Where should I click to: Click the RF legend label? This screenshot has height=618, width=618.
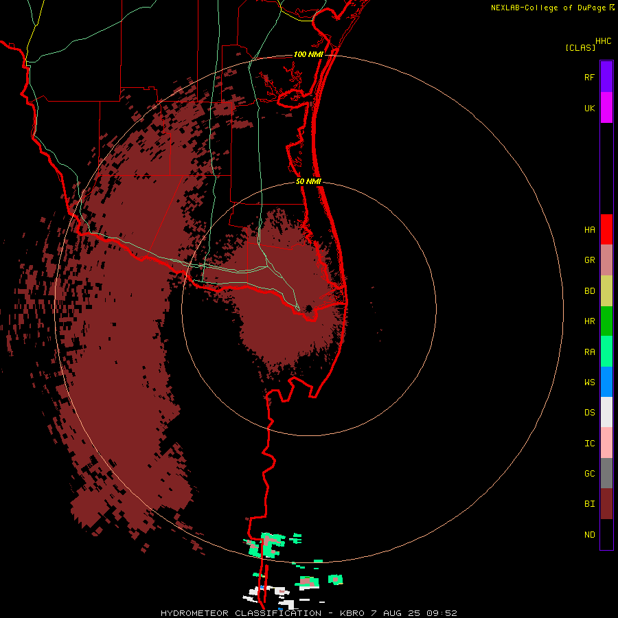(x=589, y=78)
